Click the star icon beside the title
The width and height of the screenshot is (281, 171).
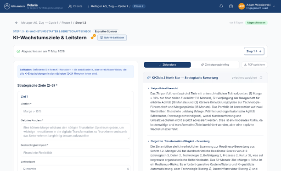[92, 37]
